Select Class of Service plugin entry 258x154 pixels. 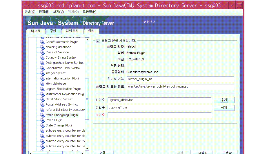tap(57, 52)
